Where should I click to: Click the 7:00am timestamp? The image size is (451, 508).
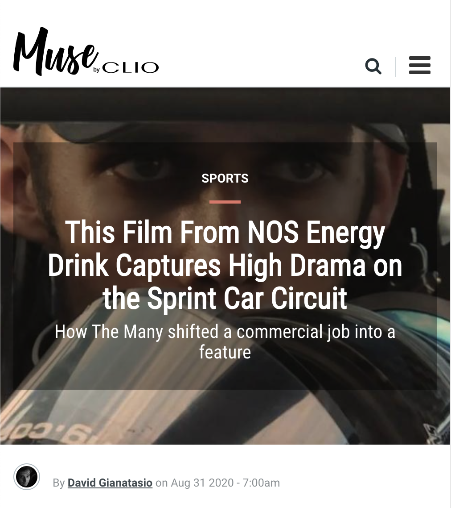click(261, 483)
